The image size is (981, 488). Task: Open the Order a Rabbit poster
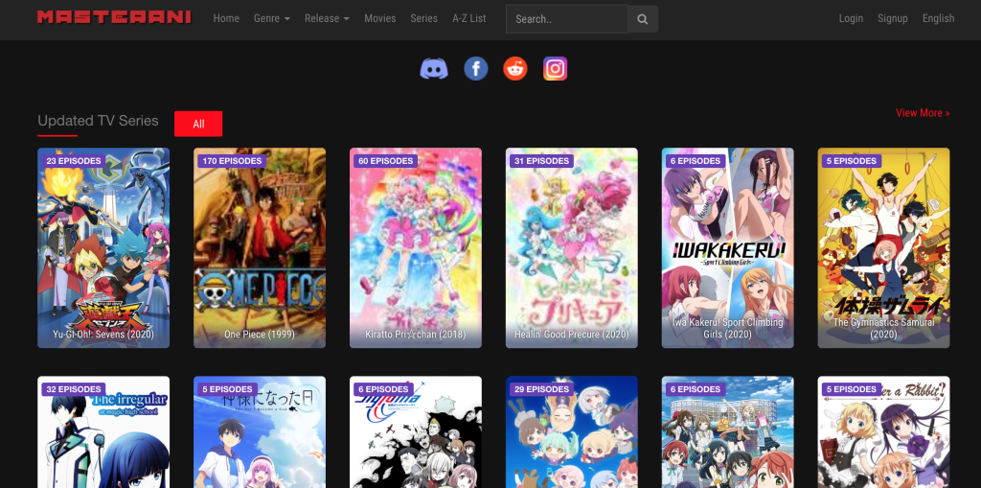[x=883, y=432]
